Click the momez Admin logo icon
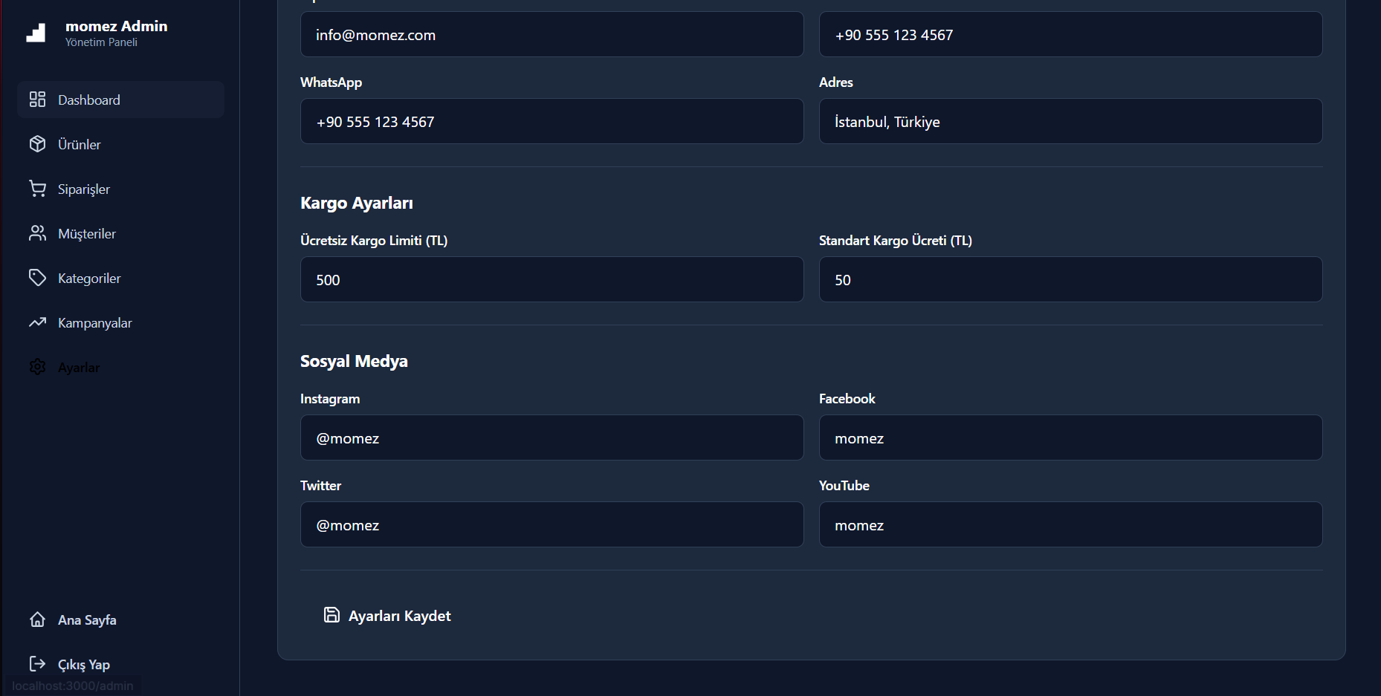Image resolution: width=1381 pixels, height=696 pixels. point(36,33)
